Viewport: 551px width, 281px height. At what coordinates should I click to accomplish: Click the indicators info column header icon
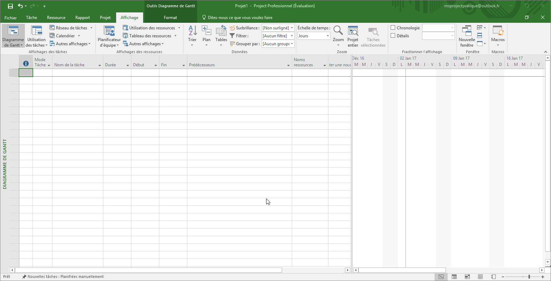[26, 64]
